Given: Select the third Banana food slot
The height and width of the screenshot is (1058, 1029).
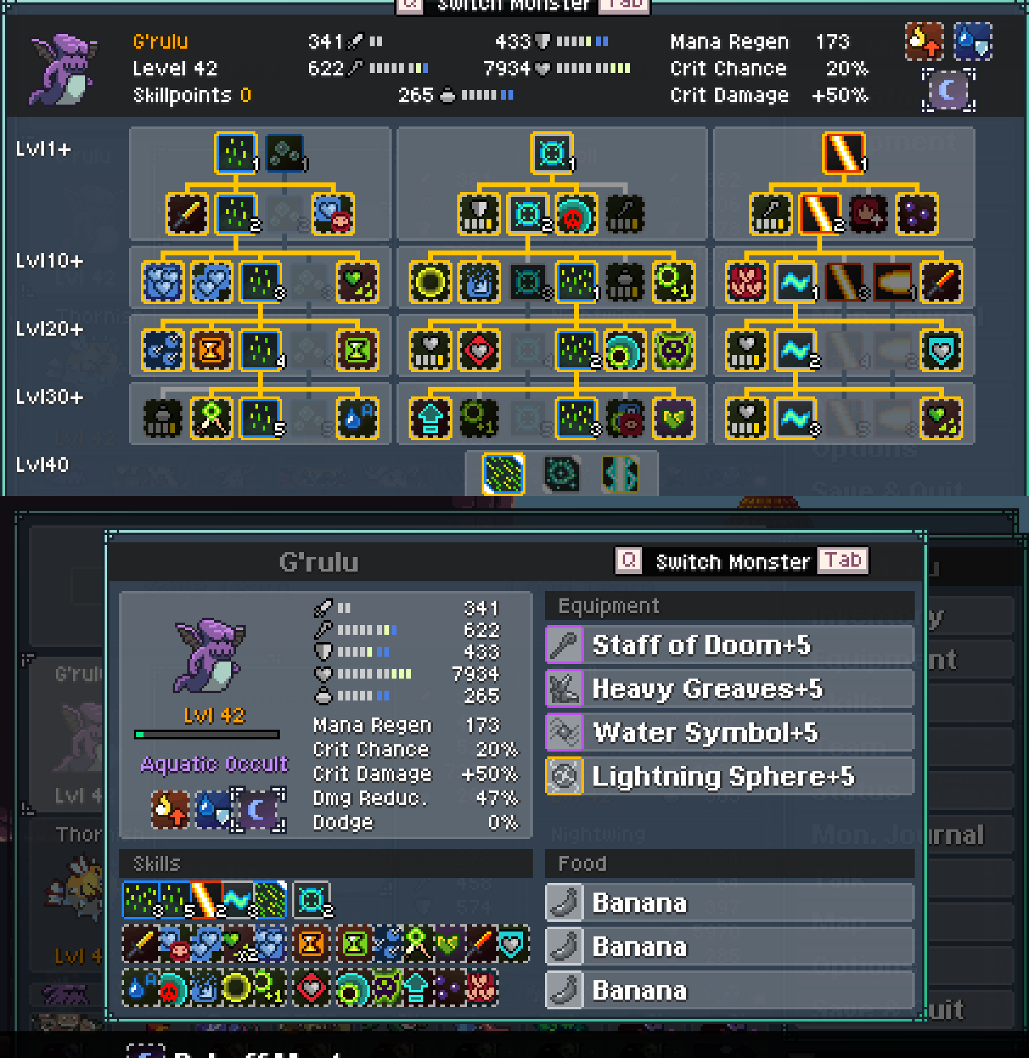Looking at the screenshot, I should pyautogui.click(x=730, y=991).
